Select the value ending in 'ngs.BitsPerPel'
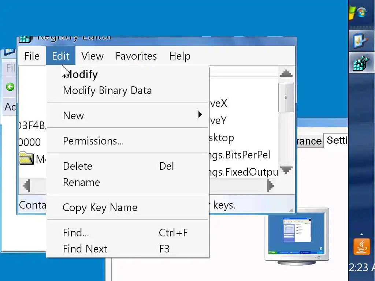Image resolution: width=375 pixels, height=281 pixels. tap(240, 155)
